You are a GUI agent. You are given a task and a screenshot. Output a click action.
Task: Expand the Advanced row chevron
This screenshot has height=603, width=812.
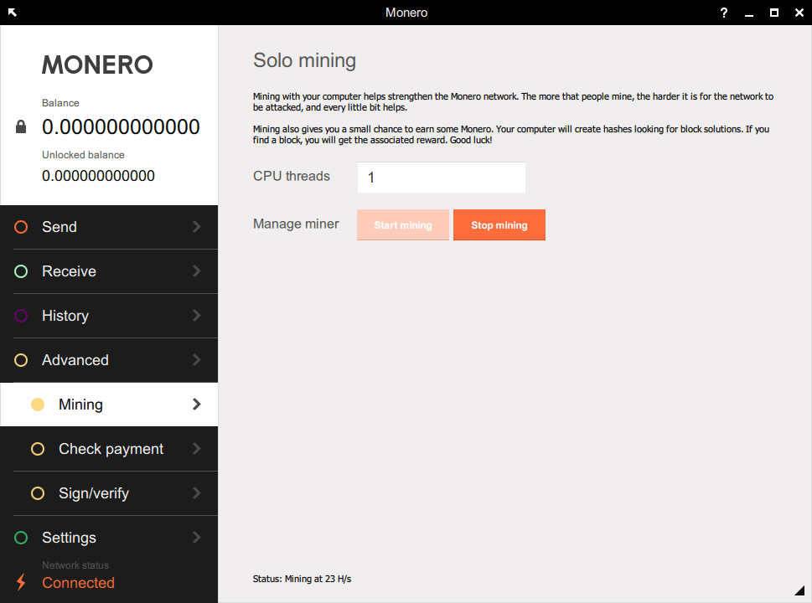pos(196,360)
